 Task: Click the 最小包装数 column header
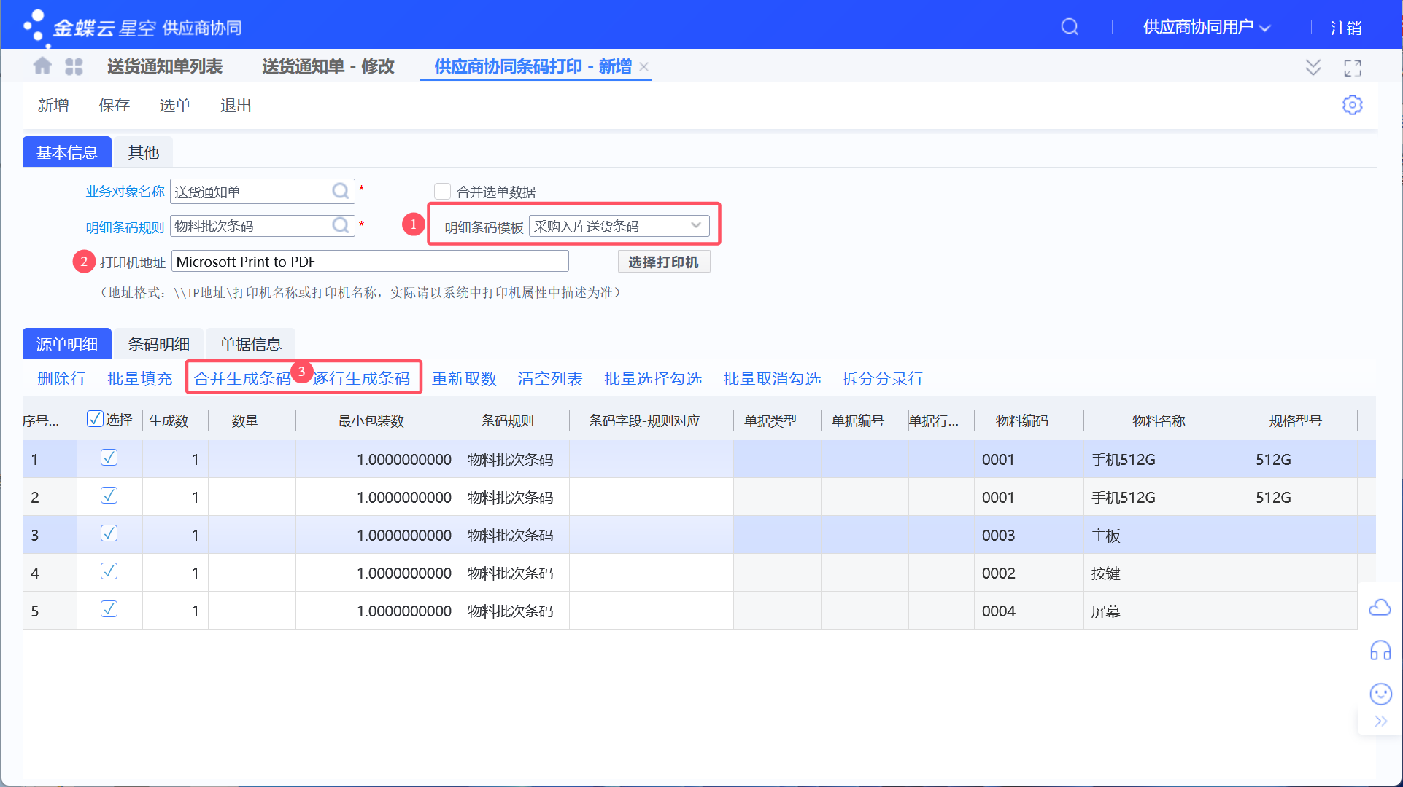[371, 420]
